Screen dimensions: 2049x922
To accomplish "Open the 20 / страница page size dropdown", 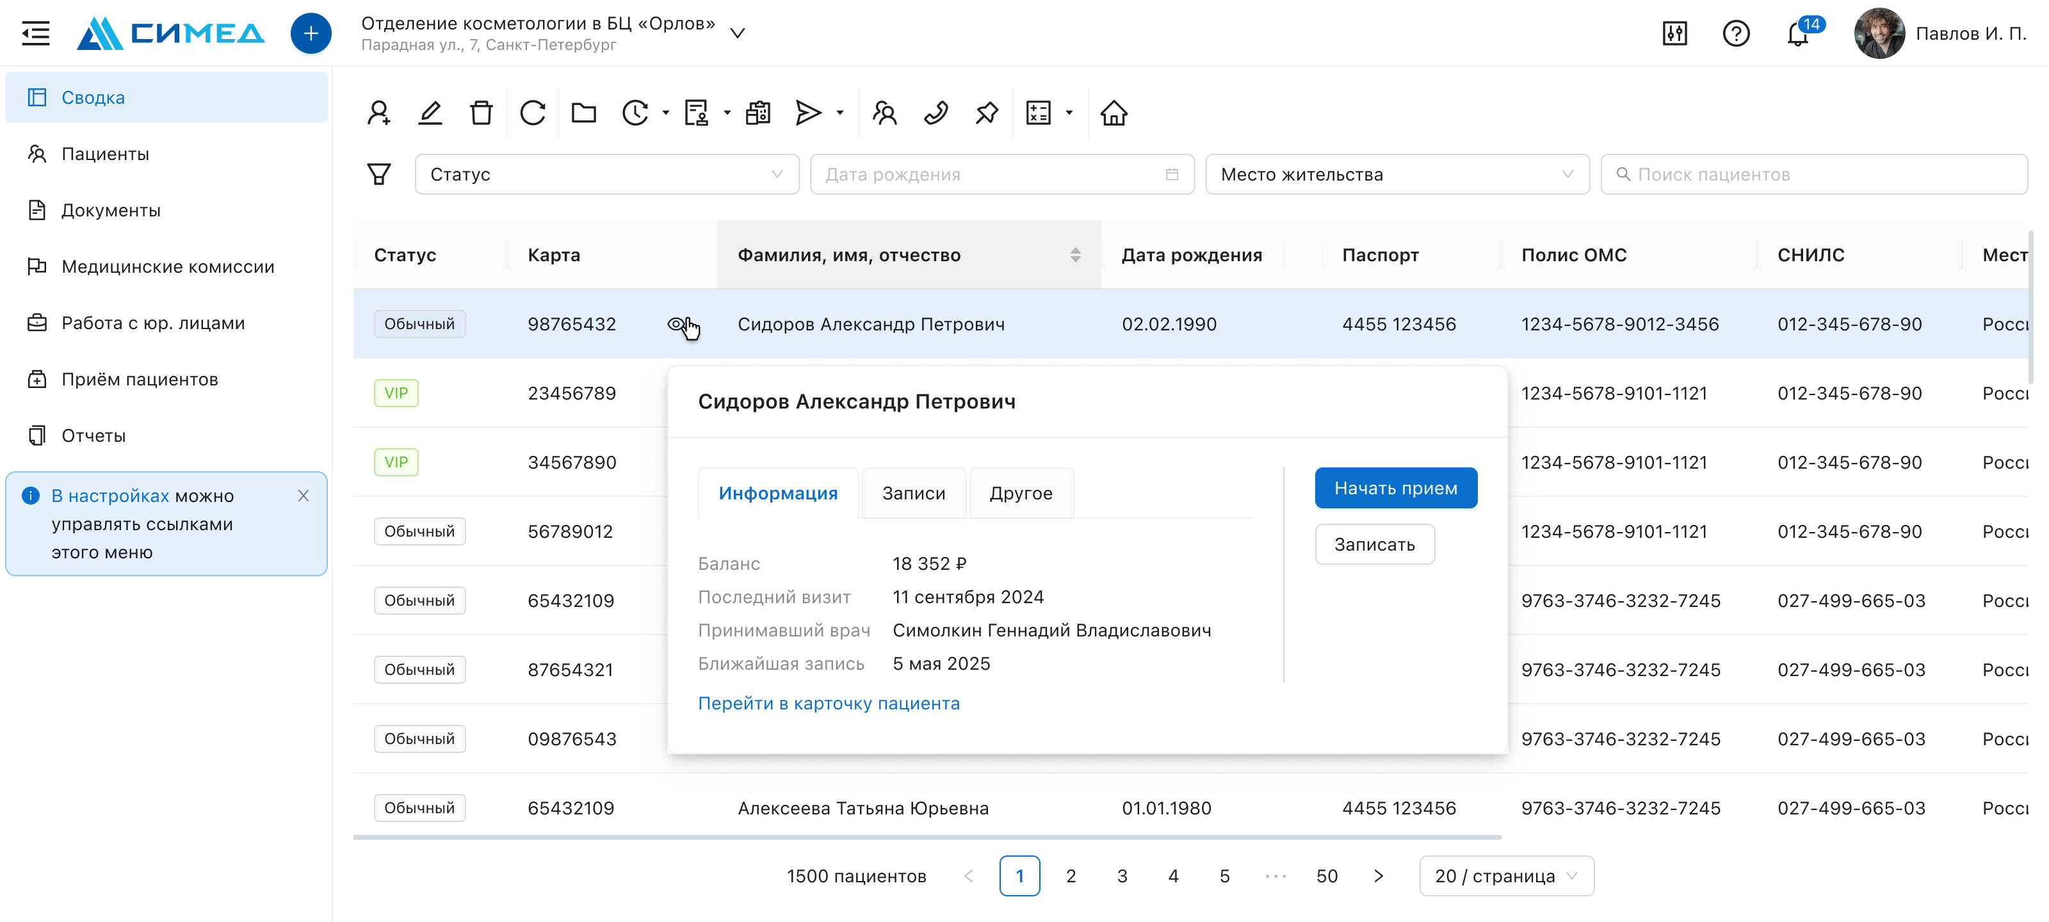I will click(1507, 876).
